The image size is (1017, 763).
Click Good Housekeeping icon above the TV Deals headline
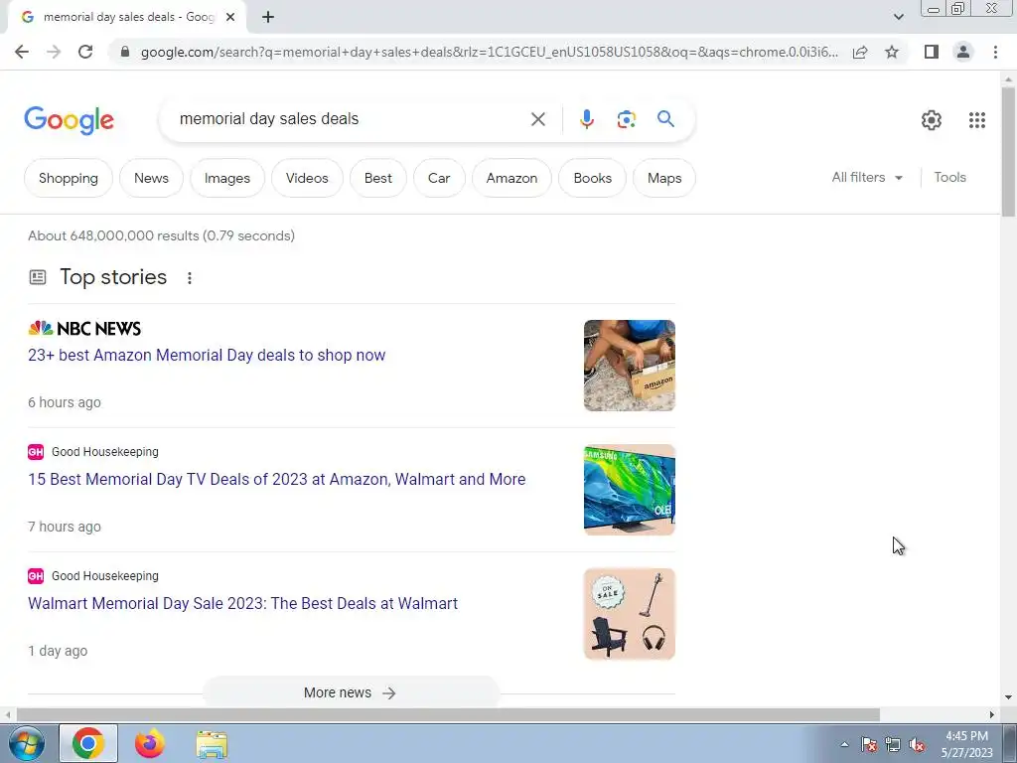point(36,452)
